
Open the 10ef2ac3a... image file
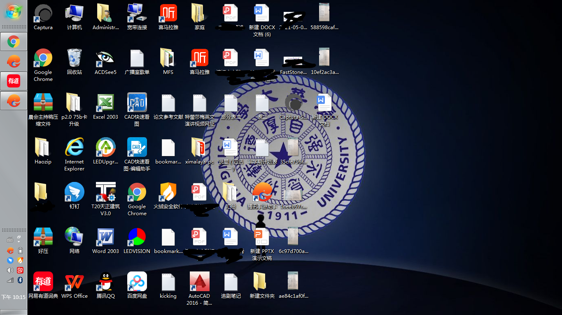coord(324,62)
